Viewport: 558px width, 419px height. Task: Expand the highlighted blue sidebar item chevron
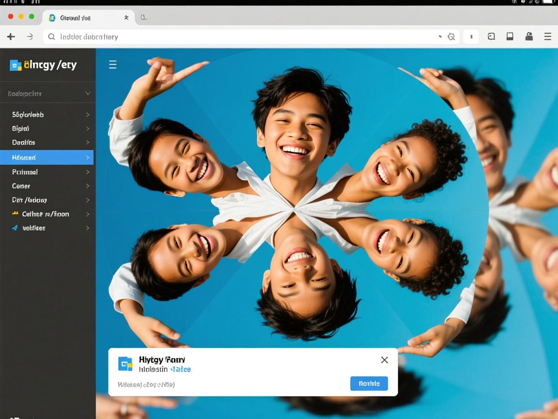click(88, 158)
